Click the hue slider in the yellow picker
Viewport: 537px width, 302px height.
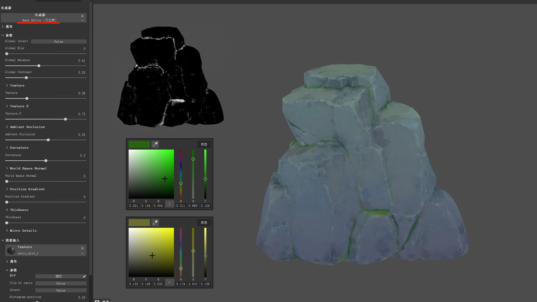(x=181, y=252)
